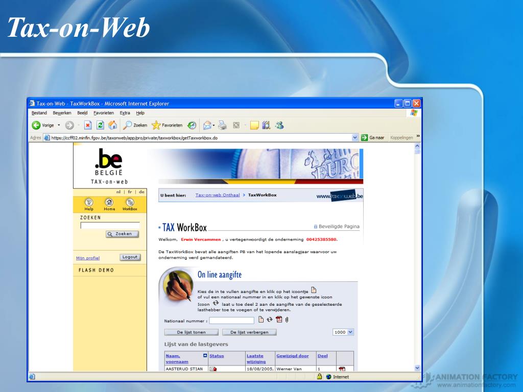Open the Favorieten menu
This screenshot has width=523, height=392.
tap(103, 113)
